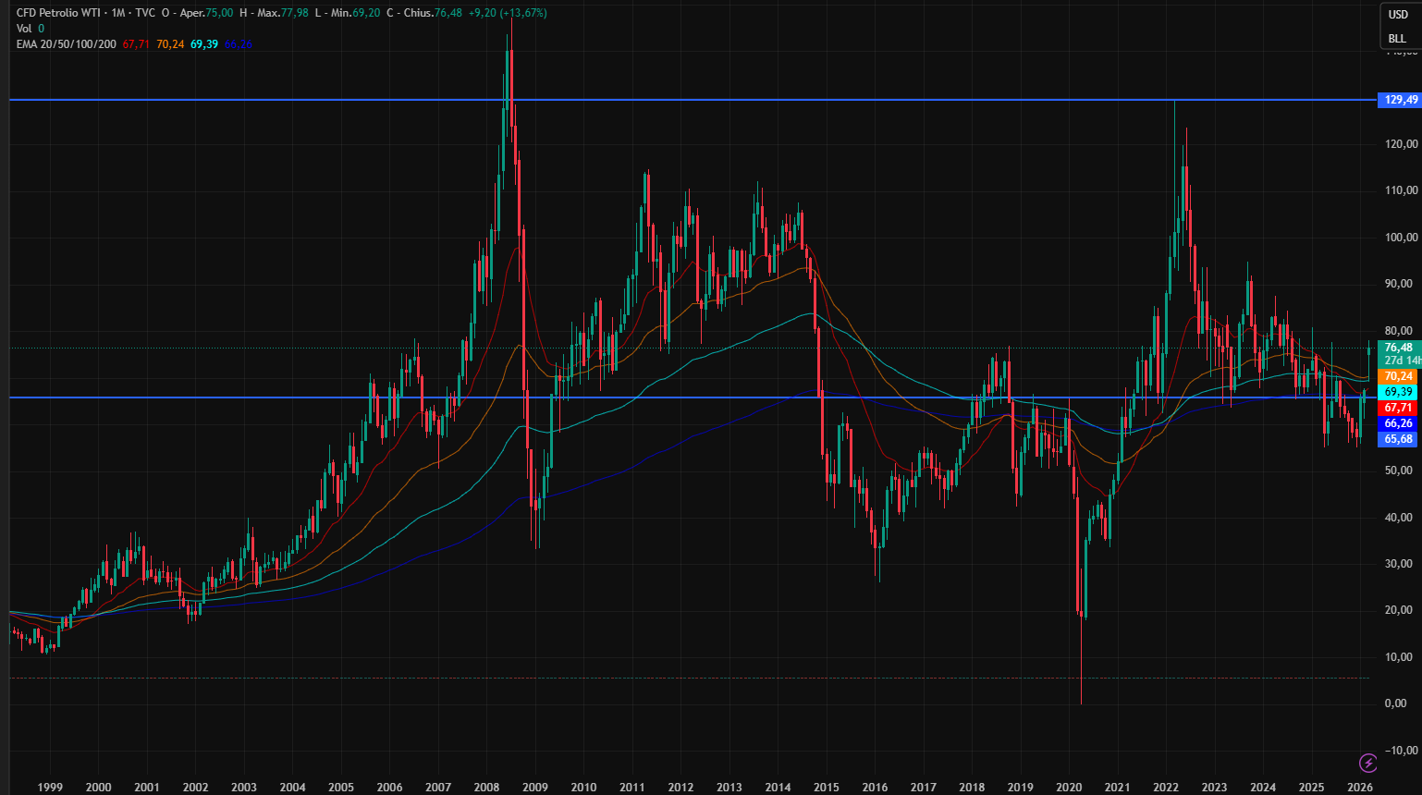
Task: Click the high price value 77,98
Action: (x=295, y=13)
